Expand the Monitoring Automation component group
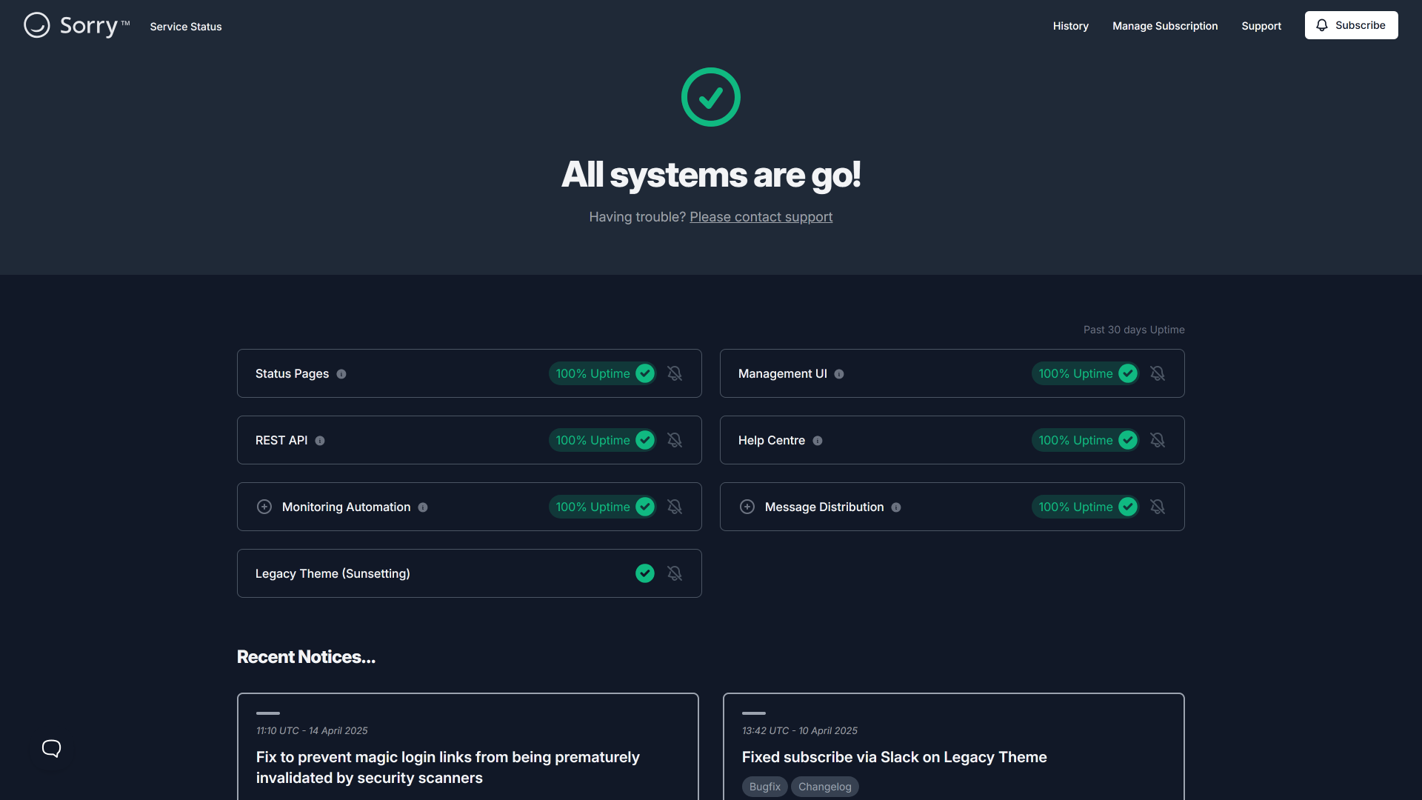 264,507
